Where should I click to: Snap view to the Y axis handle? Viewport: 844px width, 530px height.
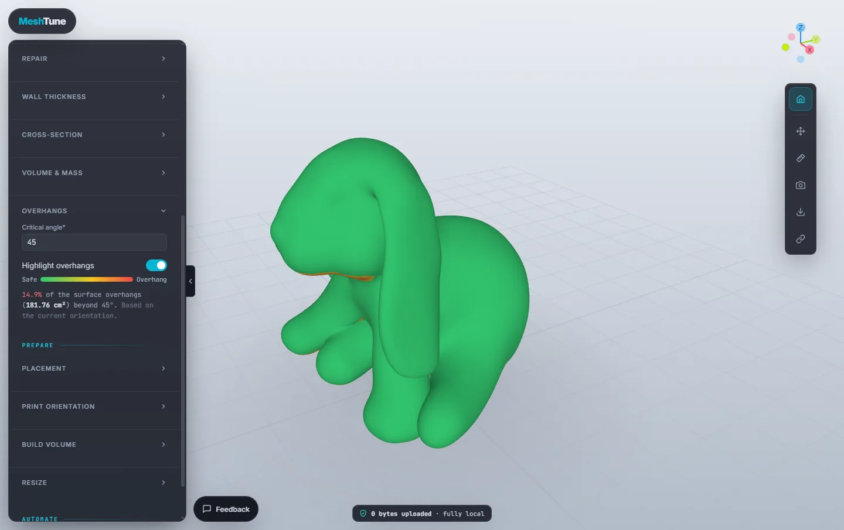(816, 39)
